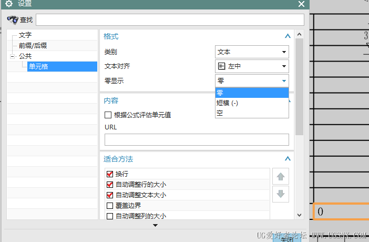Click the binoculars find icon

(x=13, y=20)
